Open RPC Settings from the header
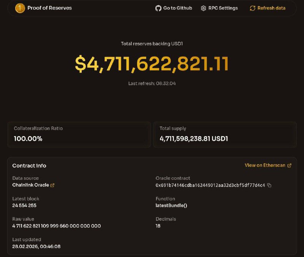This screenshot has height=257, width=304. click(223, 8)
